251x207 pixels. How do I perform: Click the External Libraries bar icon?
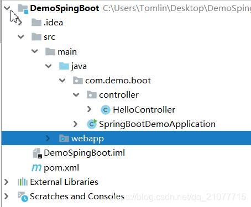click(23, 182)
